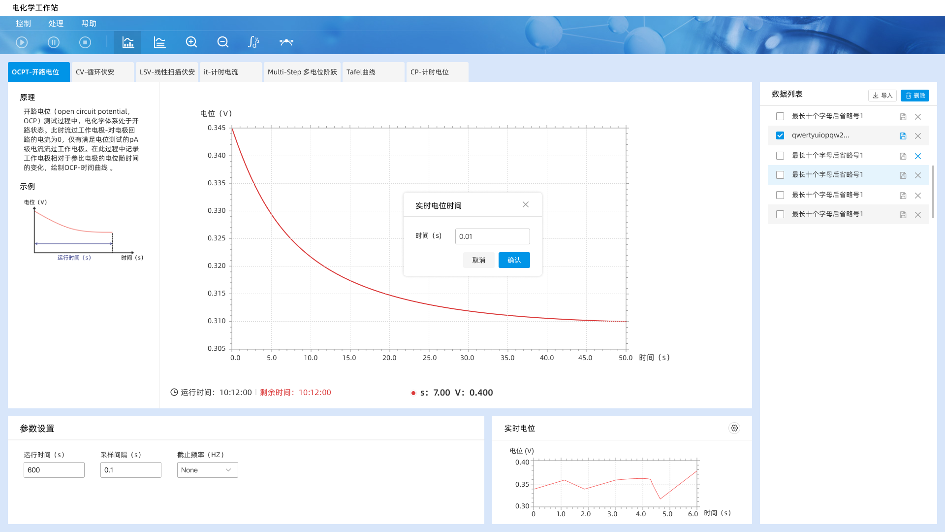Click the 取消 button in dialog
This screenshot has width=945, height=532.
[478, 260]
